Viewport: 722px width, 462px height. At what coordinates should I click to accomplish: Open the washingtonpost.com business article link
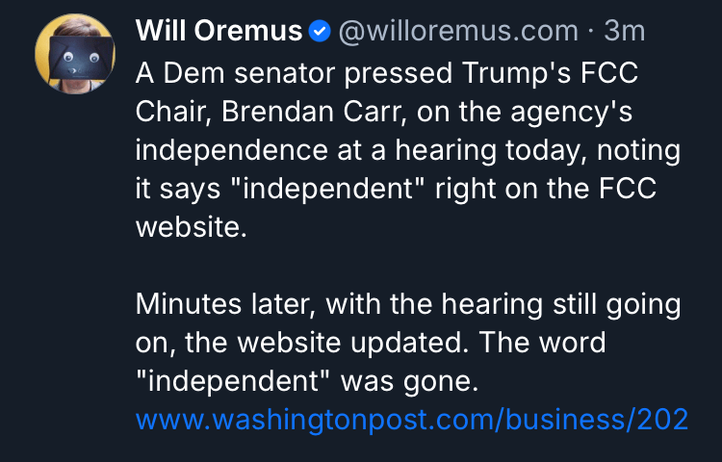click(412, 420)
